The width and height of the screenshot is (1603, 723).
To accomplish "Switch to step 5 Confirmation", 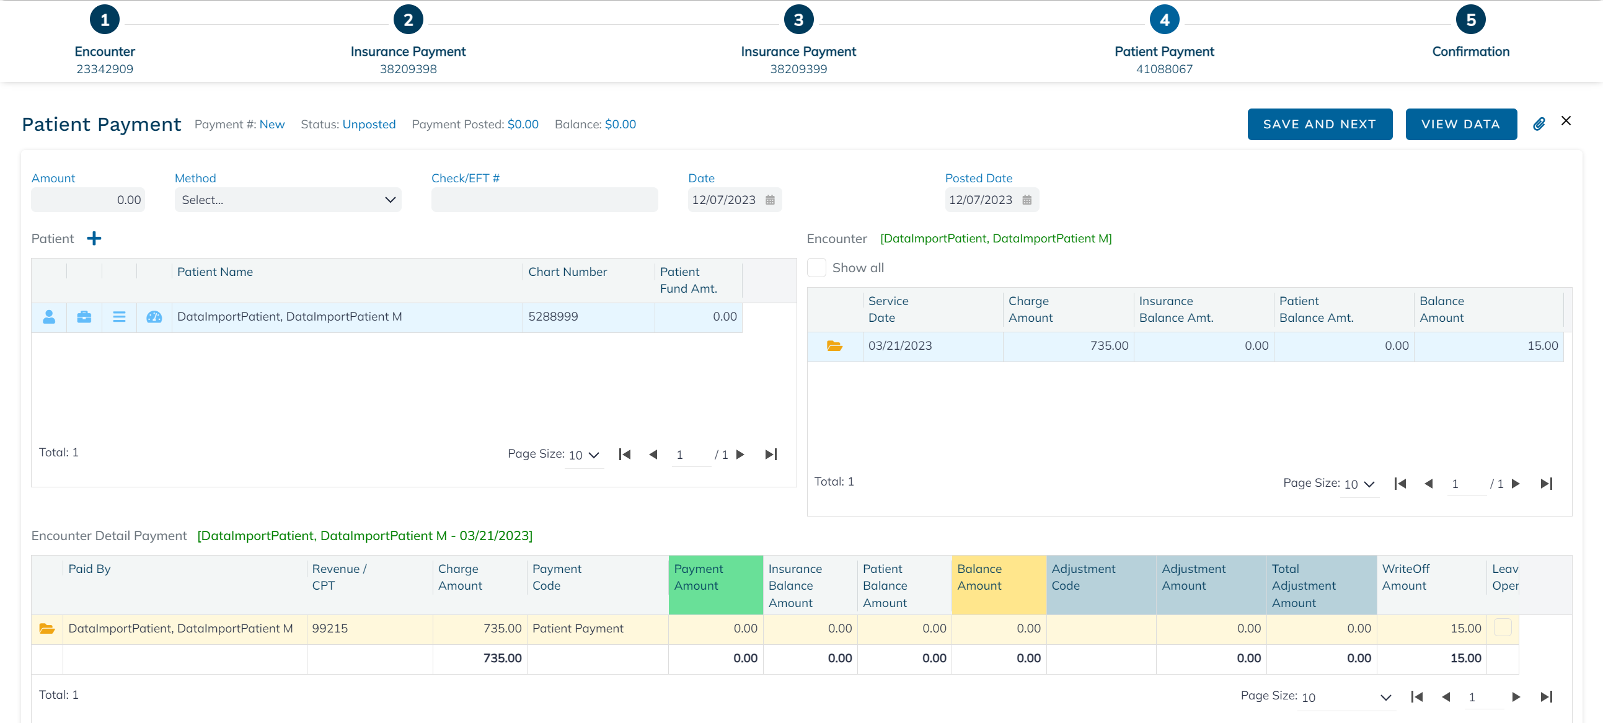I will (x=1470, y=20).
